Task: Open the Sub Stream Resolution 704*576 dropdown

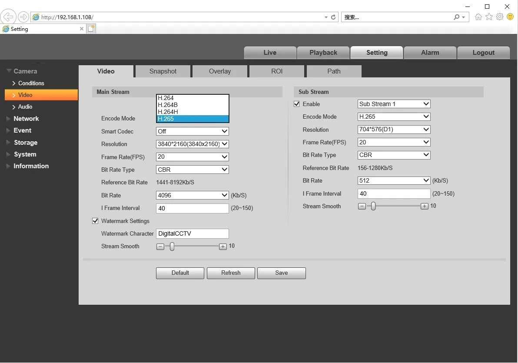Action: click(x=394, y=129)
